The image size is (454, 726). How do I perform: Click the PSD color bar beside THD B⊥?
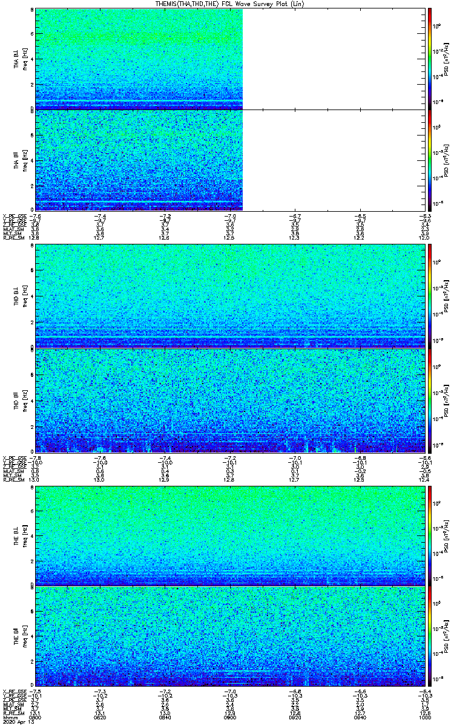point(430,296)
